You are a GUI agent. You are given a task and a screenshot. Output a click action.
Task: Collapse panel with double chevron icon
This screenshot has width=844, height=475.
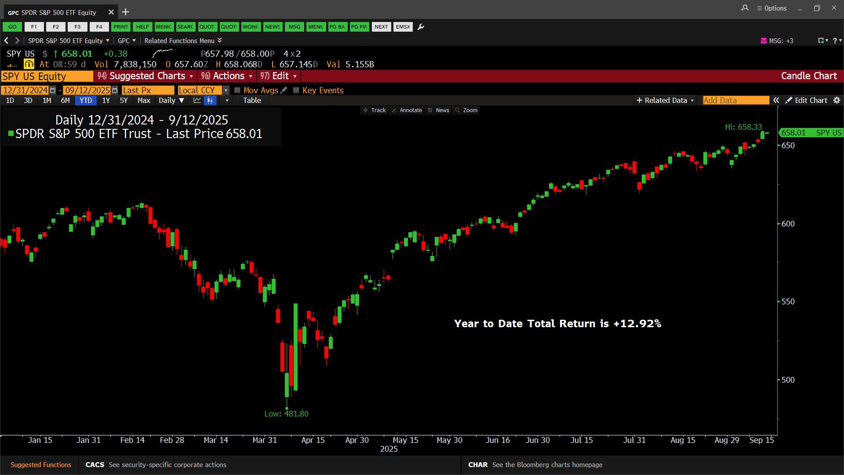coord(776,100)
